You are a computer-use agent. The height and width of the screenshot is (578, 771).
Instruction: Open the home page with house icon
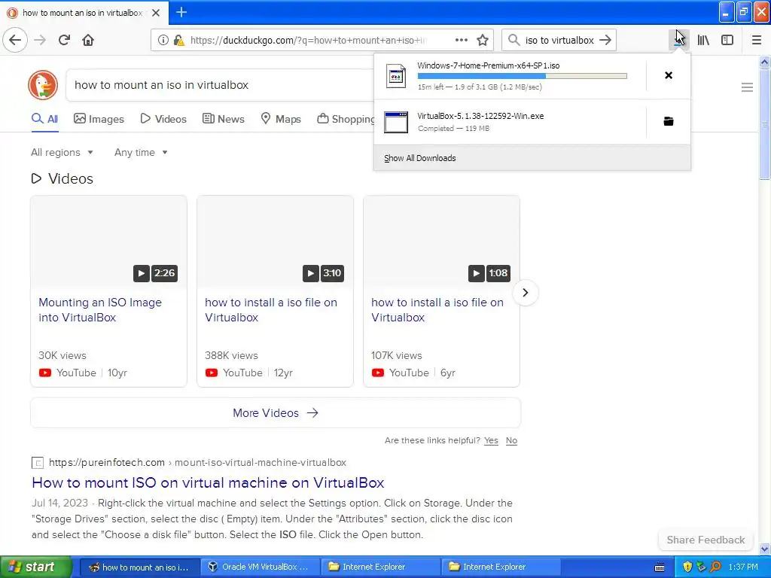pos(88,40)
